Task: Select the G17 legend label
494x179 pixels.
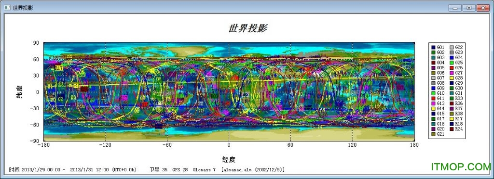Action: (440, 119)
